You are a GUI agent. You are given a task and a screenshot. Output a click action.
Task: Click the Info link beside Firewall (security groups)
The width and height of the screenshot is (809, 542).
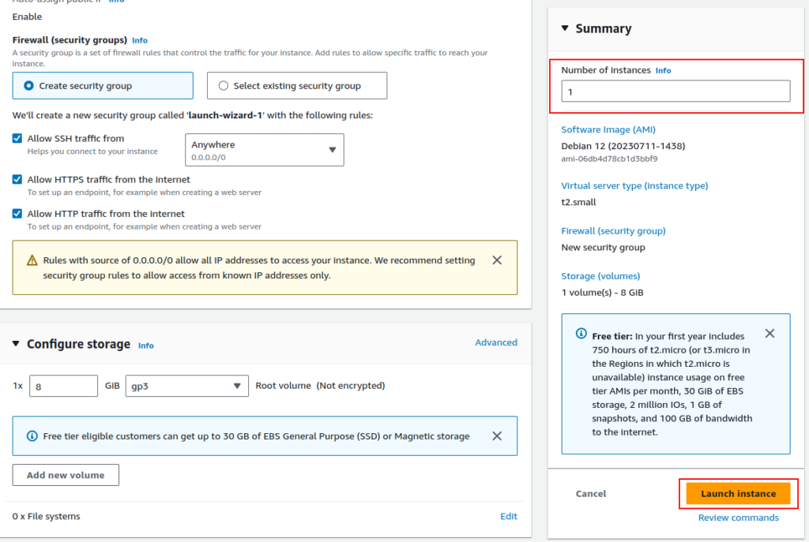click(x=140, y=40)
